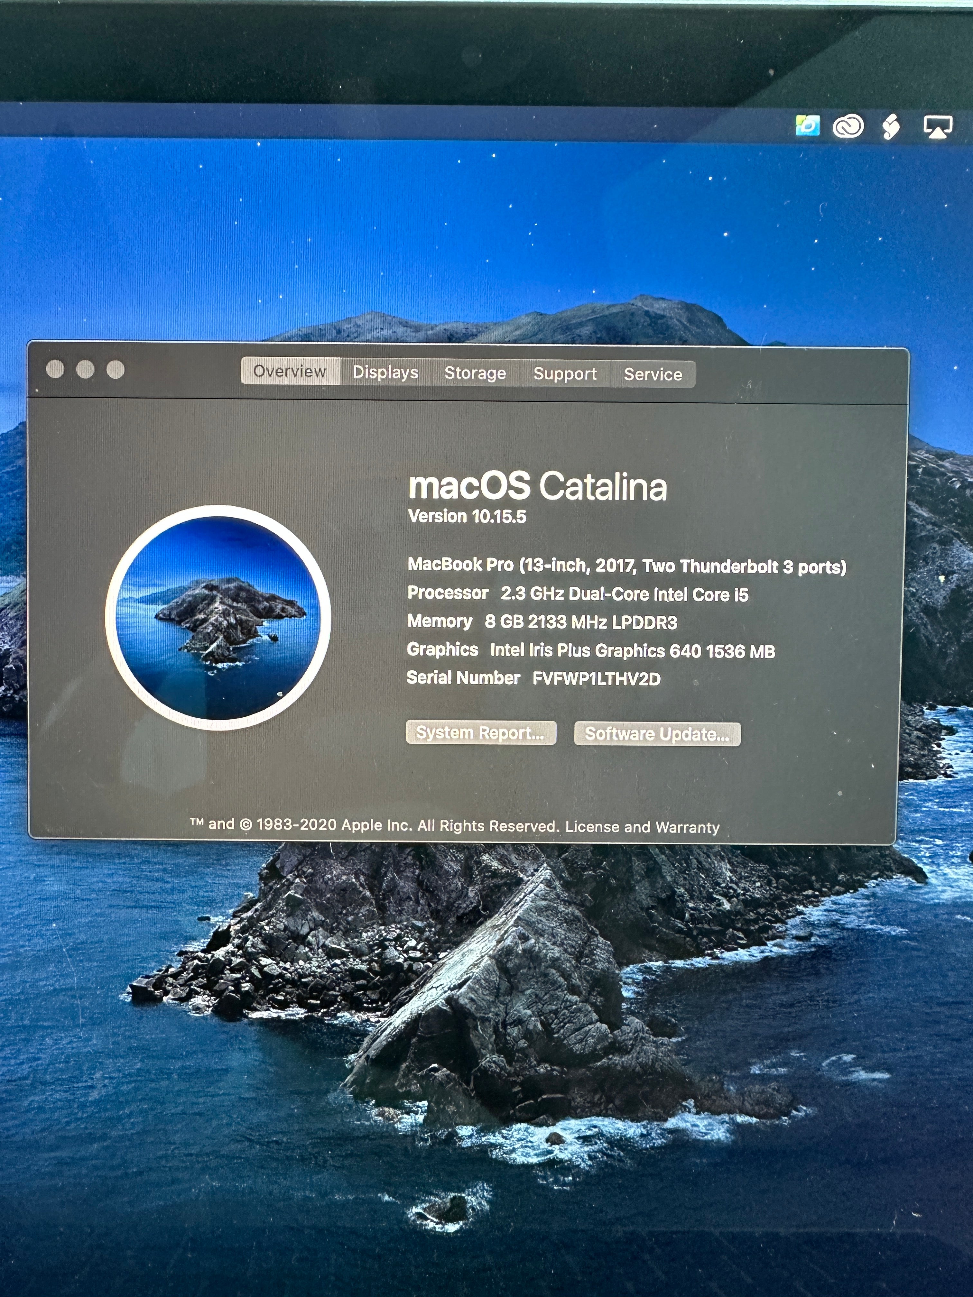The height and width of the screenshot is (1297, 973).
Task: Switch to the Overview tab
Action: [x=290, y=371]
